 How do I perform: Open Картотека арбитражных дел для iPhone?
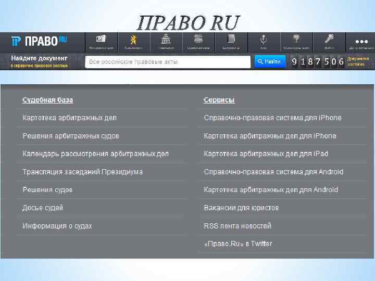(270, 136)
